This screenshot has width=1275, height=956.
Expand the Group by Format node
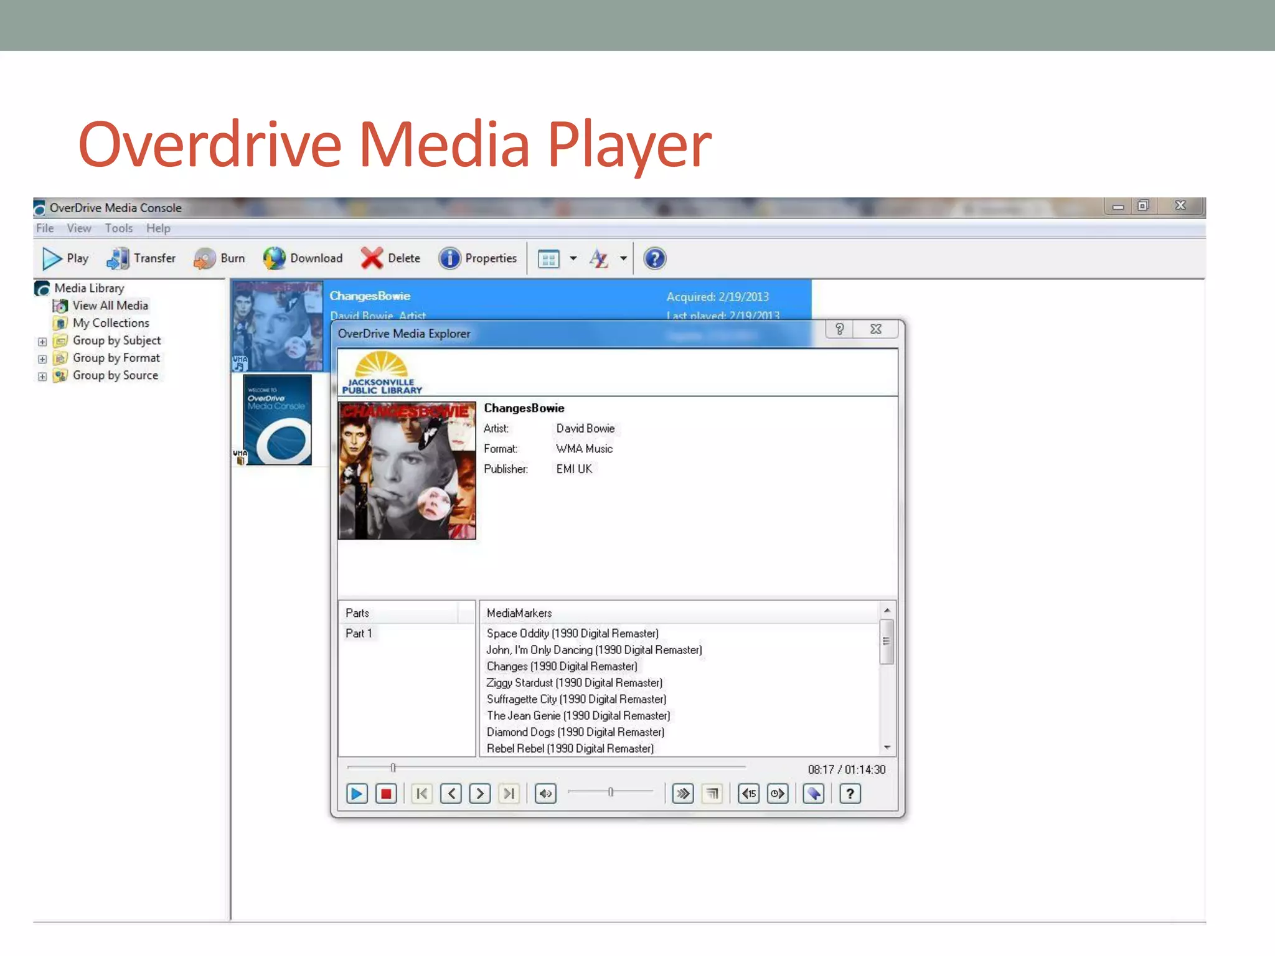point(42,359)
